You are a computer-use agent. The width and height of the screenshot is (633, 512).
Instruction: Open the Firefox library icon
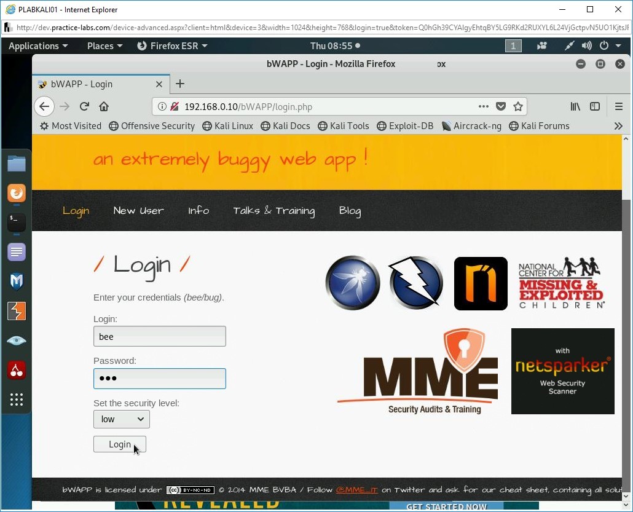(x=575, y=106)
